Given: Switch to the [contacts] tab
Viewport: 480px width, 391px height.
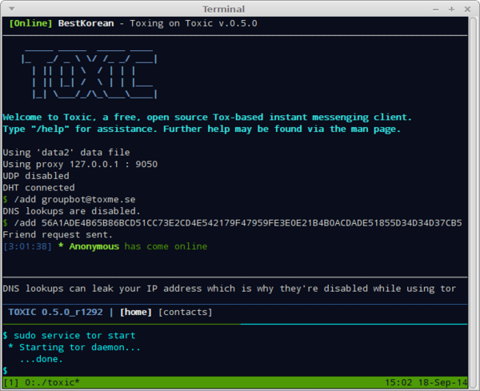Looking at the screenshot, I should tap(186, 312).
